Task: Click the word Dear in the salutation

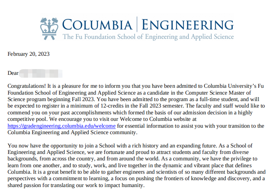Action: pos(13,73)
